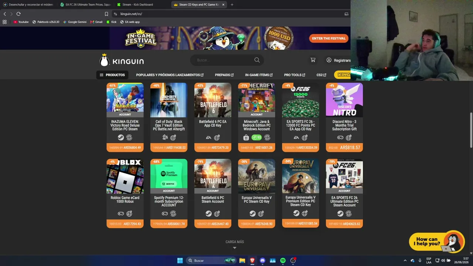Screen dimensions: 473x266
Task: Open the EA web app bookmark
Action: click(x=130, y=22)
